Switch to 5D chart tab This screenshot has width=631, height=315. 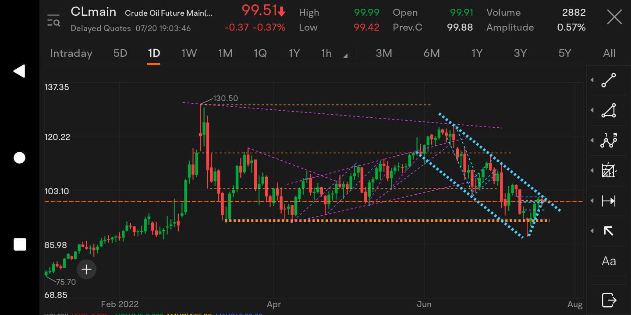pos(120,53)
